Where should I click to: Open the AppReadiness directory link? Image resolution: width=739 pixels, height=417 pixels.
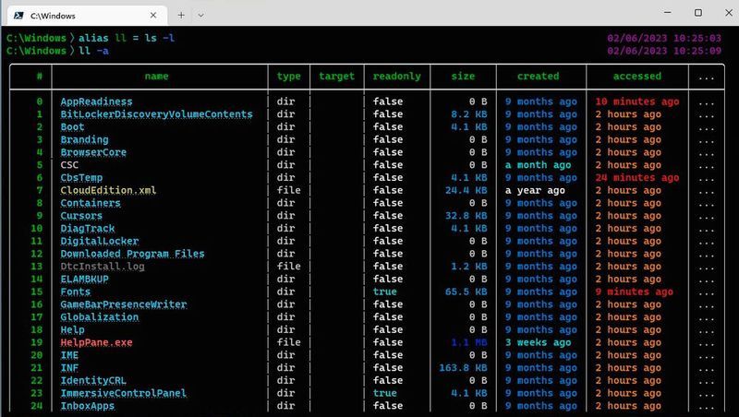point(96,101)
